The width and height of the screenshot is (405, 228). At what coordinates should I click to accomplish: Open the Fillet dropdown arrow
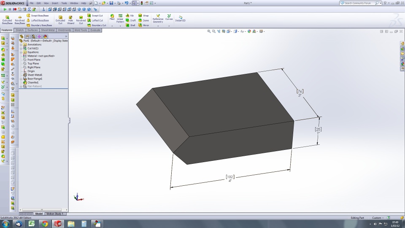[x=112, y=26]
